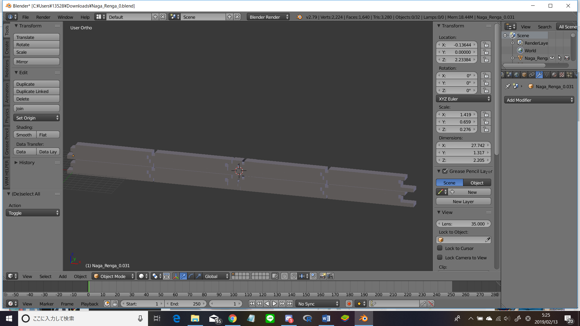Open the Object constraints chain icon
580x326 pixels.
532,75
